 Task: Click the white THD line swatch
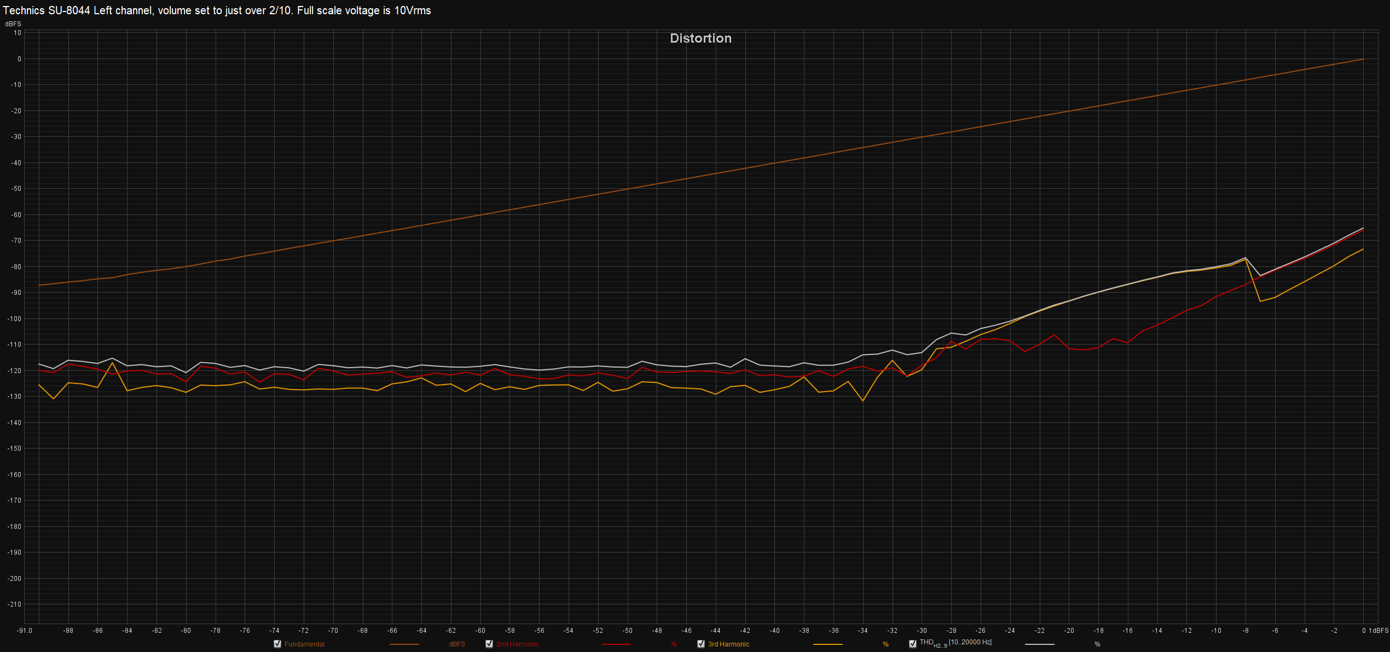pos(1039,644)
